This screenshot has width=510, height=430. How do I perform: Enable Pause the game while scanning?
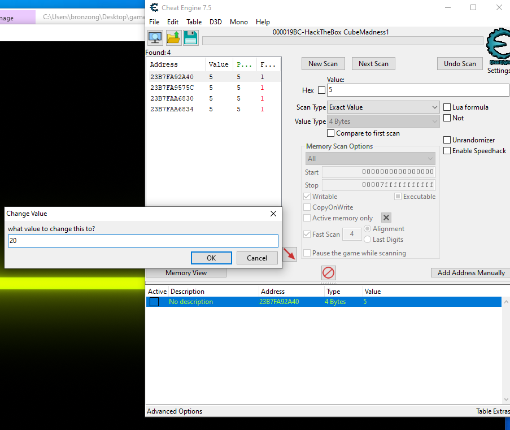pos(307,253)
